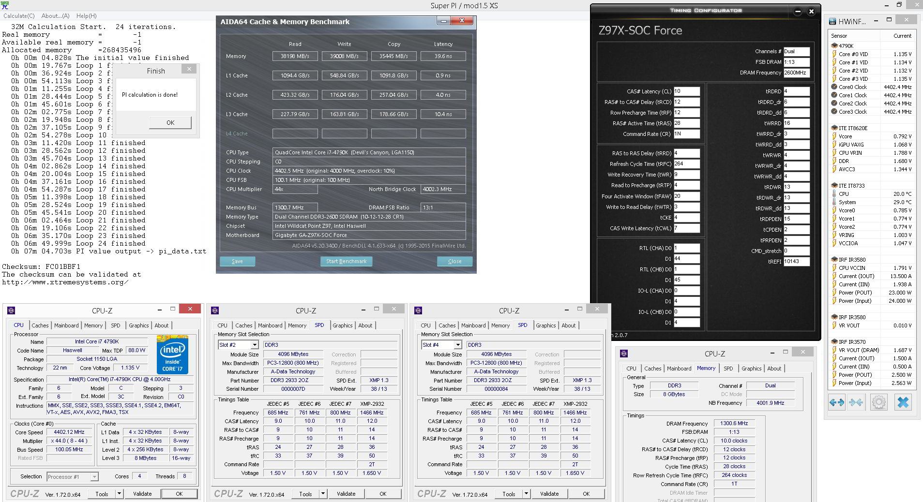Click Validate in the Processor CPU-Z window
This screenshot has width=923, height=502.
point(142,494)
